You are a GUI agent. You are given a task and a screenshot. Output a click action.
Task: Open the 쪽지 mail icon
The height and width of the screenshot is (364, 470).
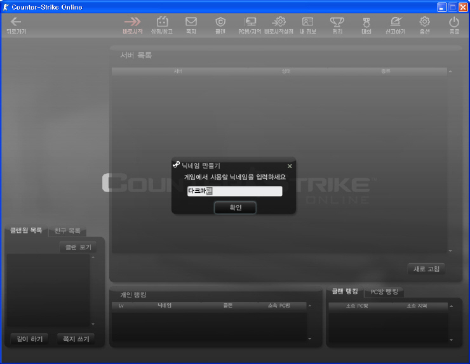point(191,25)
